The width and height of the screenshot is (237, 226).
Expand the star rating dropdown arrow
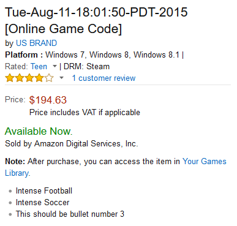pos(61,78)
